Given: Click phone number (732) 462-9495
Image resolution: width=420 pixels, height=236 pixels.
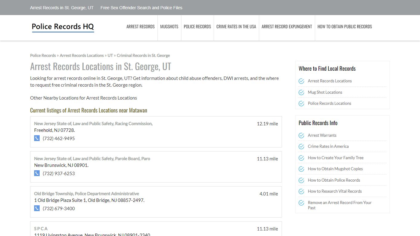Looking at the screenshot, I should (x=59, y=139).
